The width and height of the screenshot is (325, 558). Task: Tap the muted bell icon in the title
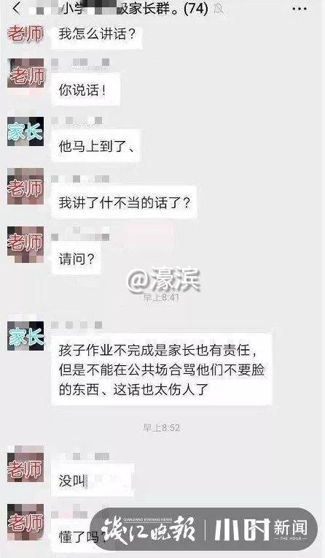pos(219,9)
